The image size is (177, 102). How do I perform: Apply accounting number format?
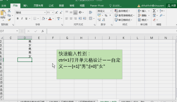tap(99, 15)
